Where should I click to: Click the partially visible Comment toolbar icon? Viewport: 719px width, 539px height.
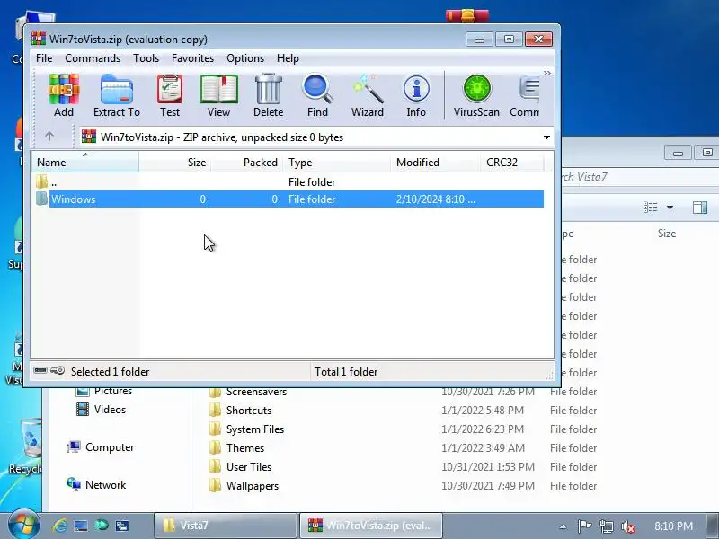525,95
